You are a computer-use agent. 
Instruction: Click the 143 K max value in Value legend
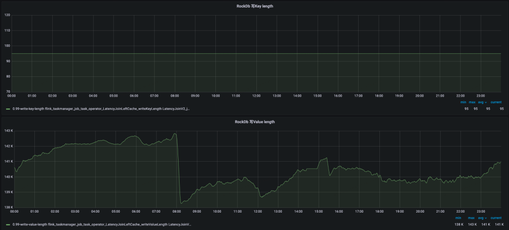pyautogui.click(x=472, y=224)
